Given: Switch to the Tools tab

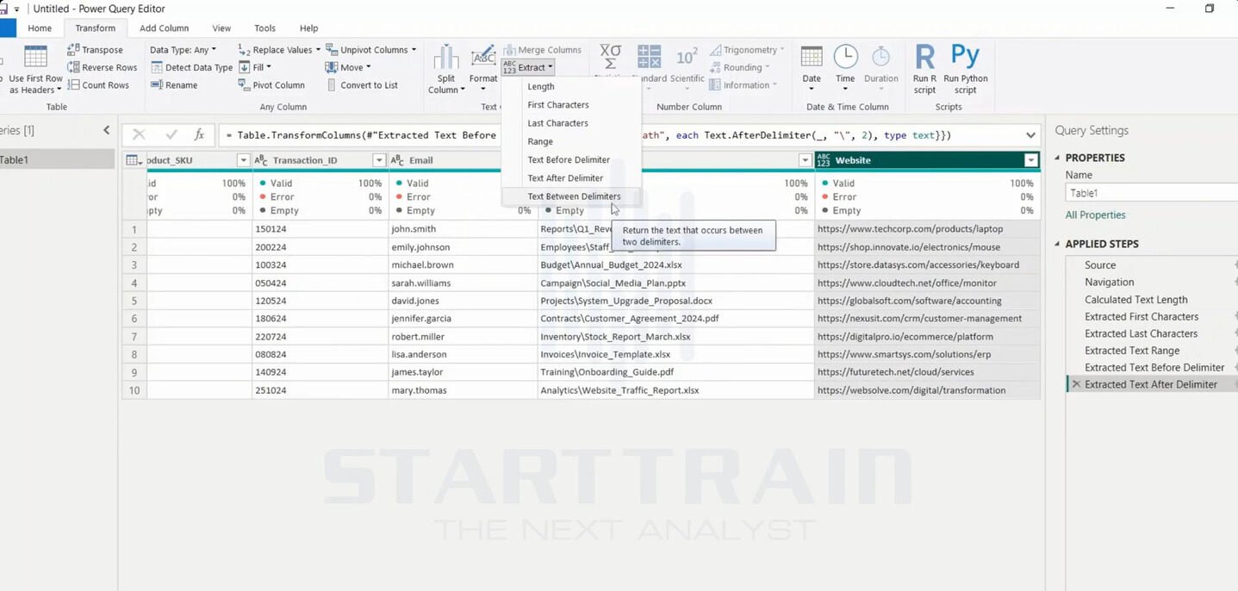Looking at the screenshot, I should click(x=264, y=28).
